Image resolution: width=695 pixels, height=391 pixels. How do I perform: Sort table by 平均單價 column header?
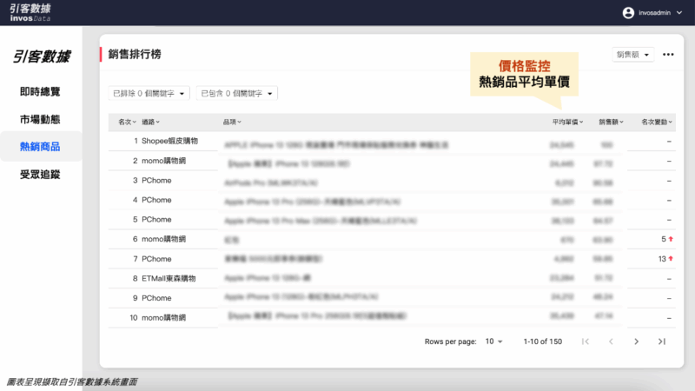567,123
